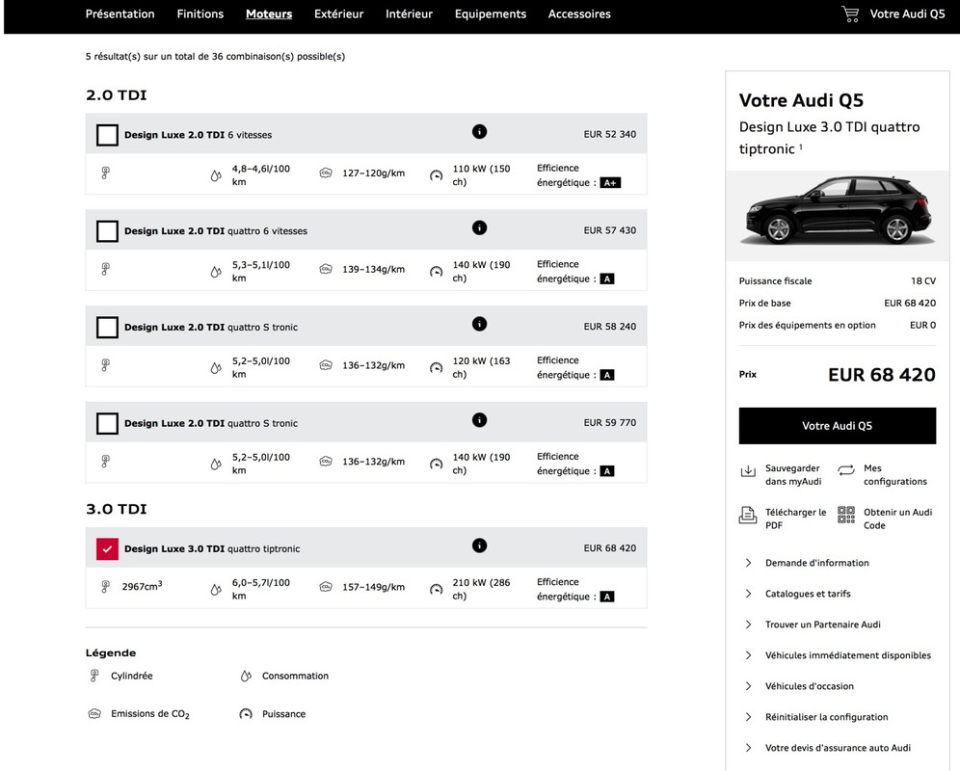Viewport: 960px width, 771px height.
Task: Click the black Audi Q5 car image
Action: (x=839, y=211)
